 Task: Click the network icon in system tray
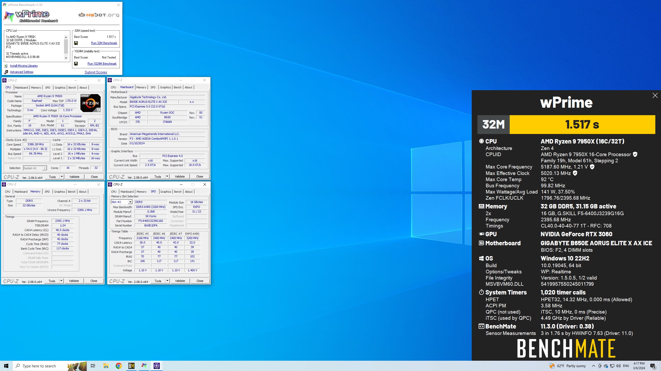pos(612,366)
